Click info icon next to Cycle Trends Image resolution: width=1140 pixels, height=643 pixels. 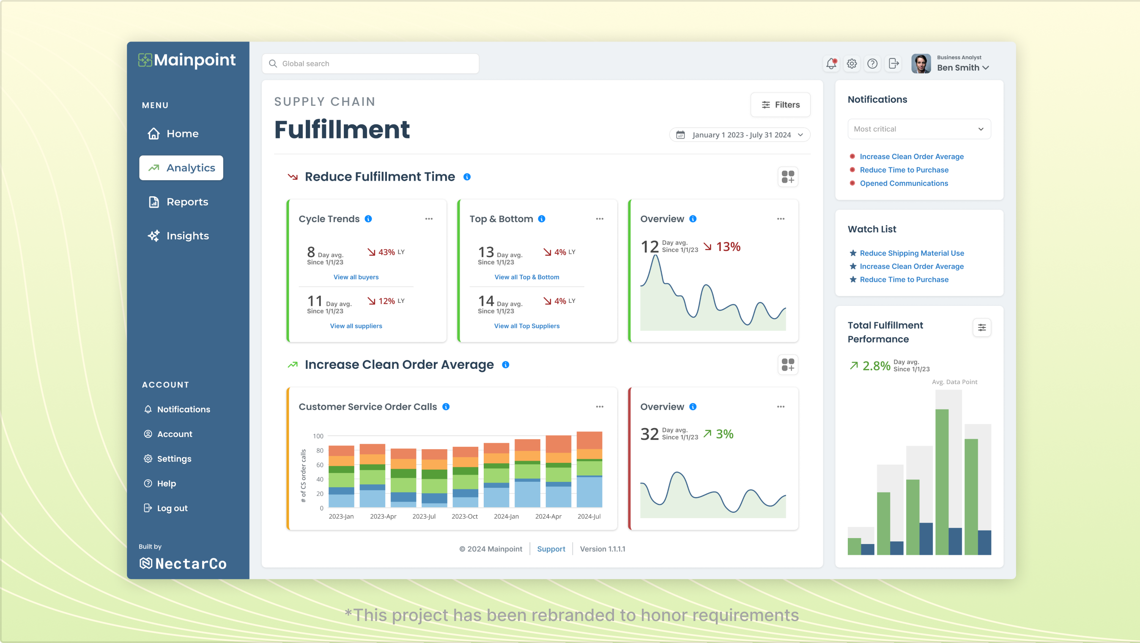368,219
